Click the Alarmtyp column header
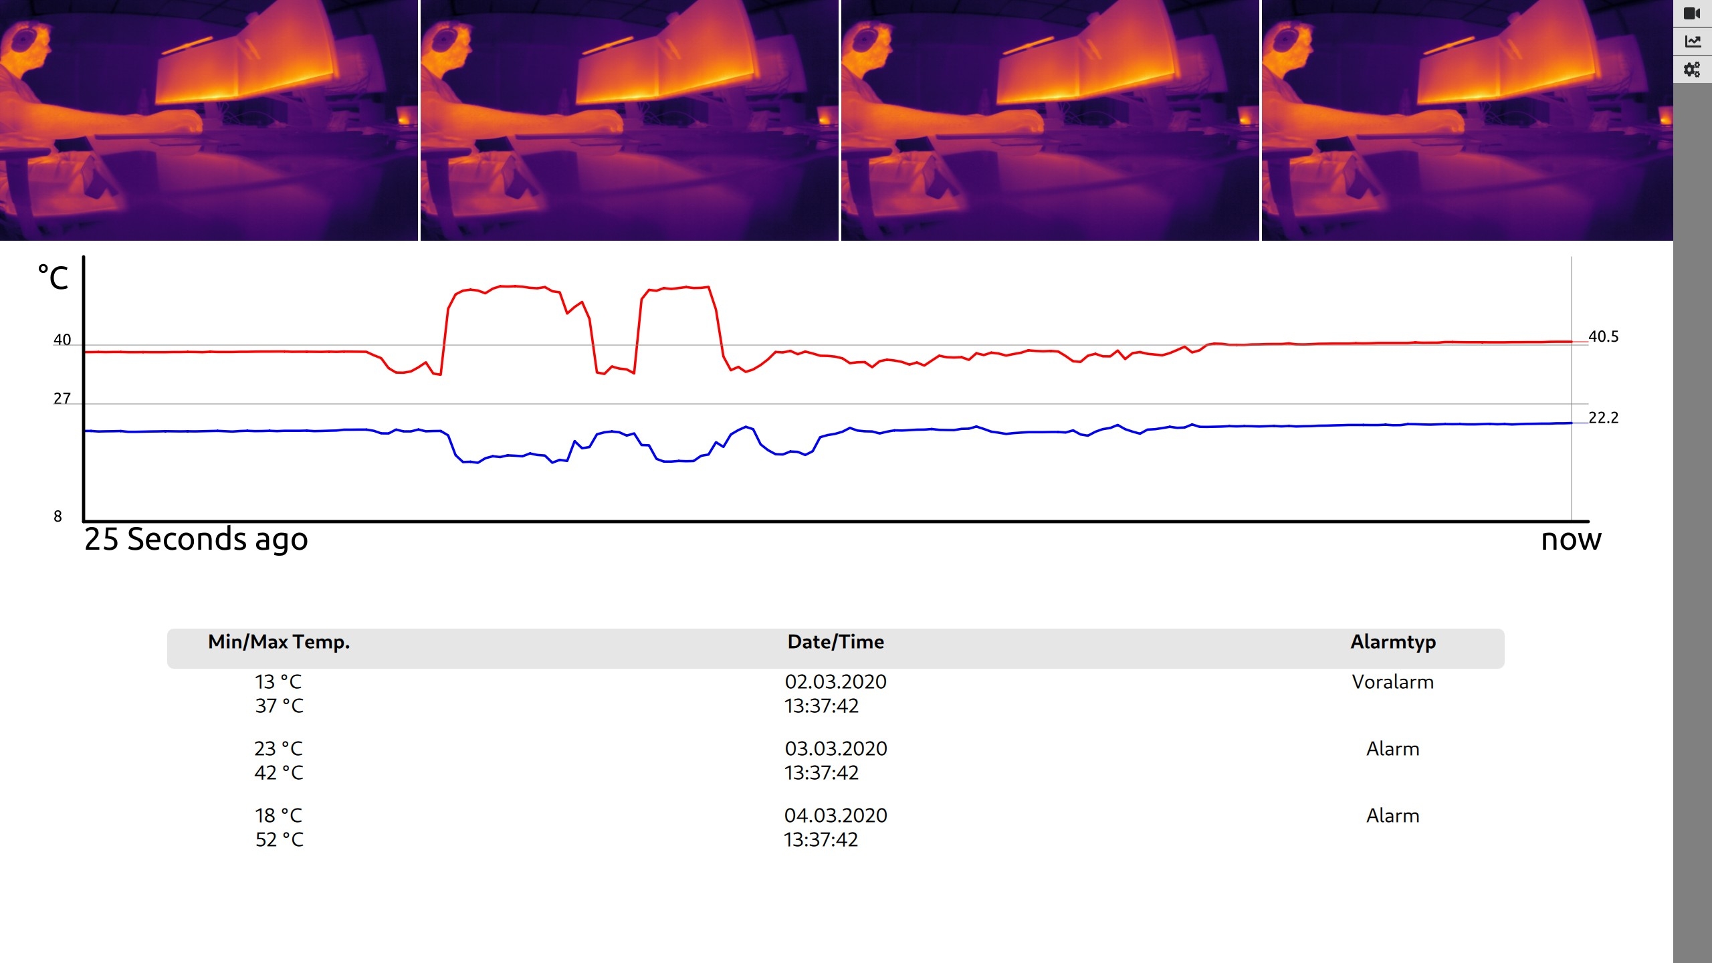This screenshot has height=963, width=1712. tap(1392, 642)
